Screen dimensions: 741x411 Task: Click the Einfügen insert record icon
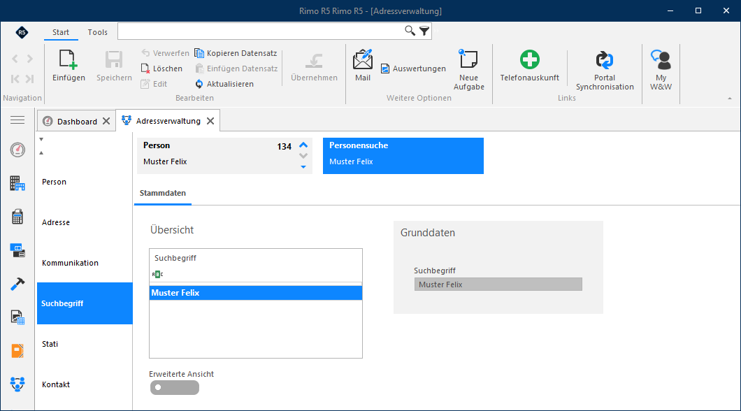[x=69, y=60]
